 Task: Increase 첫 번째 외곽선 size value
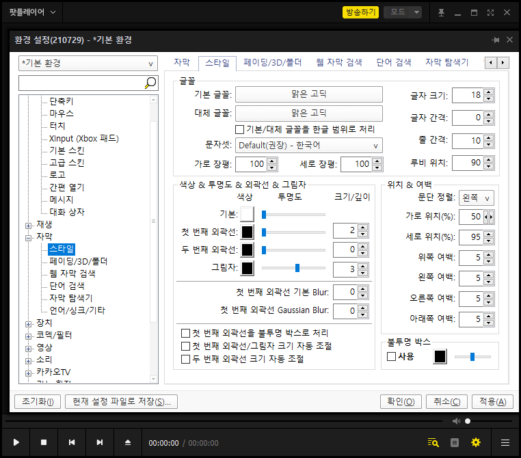click(x=363, y=227)
